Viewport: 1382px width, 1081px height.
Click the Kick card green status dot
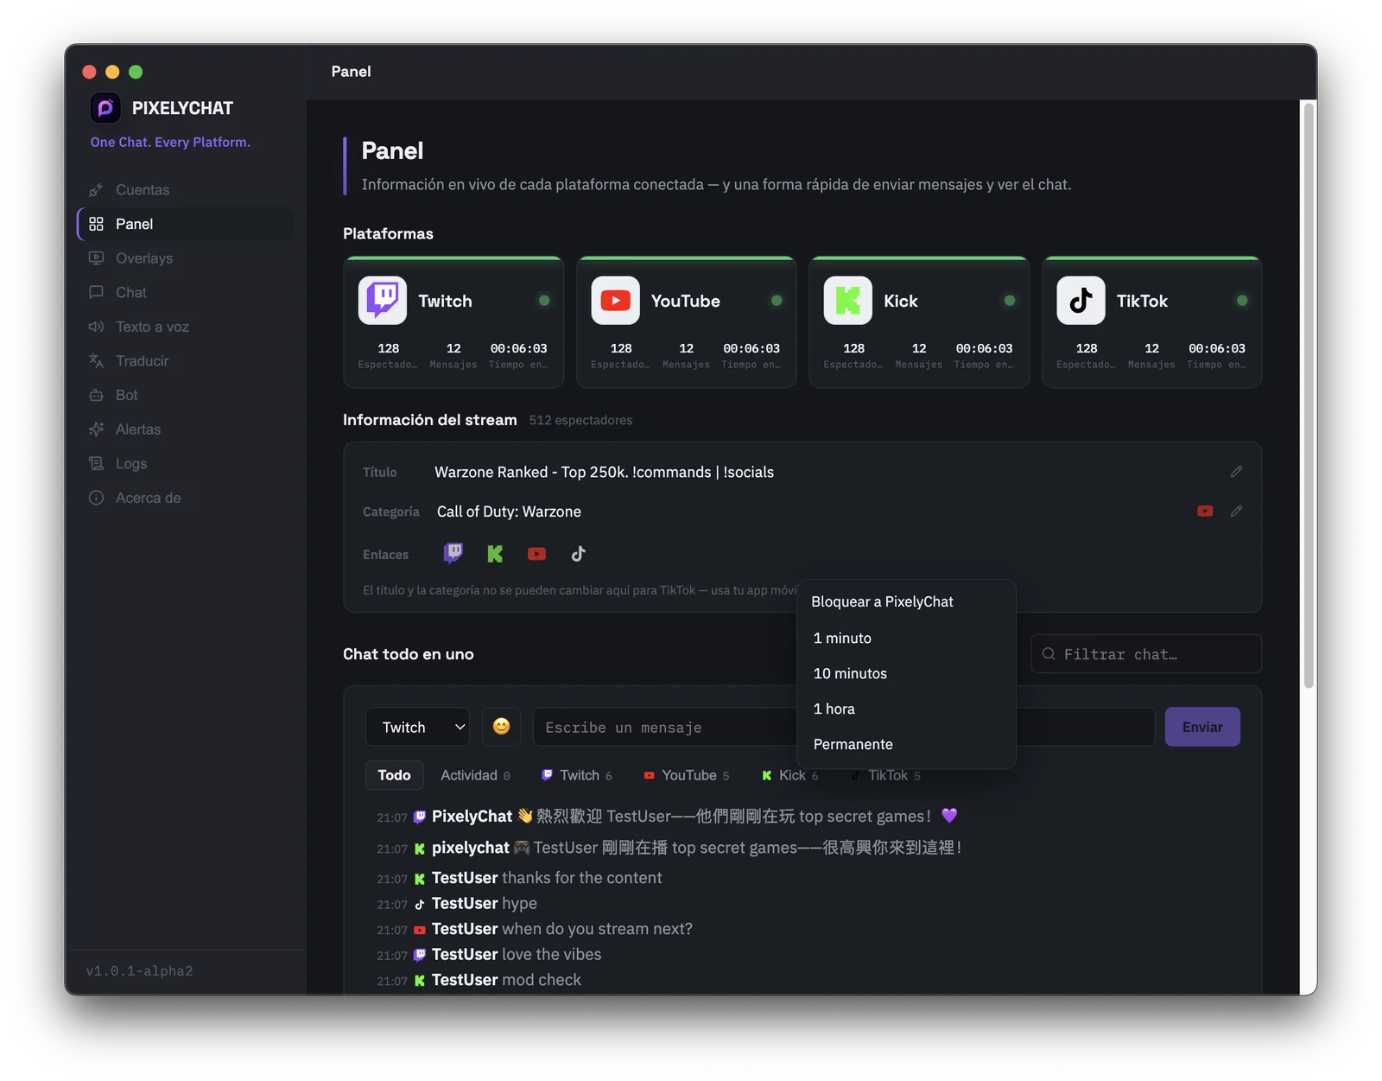tap(1010, 301)
